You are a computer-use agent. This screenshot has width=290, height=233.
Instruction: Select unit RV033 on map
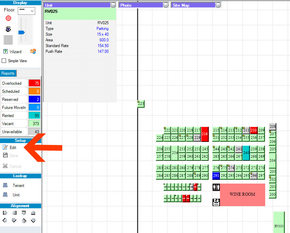click(x=279, y=222)
